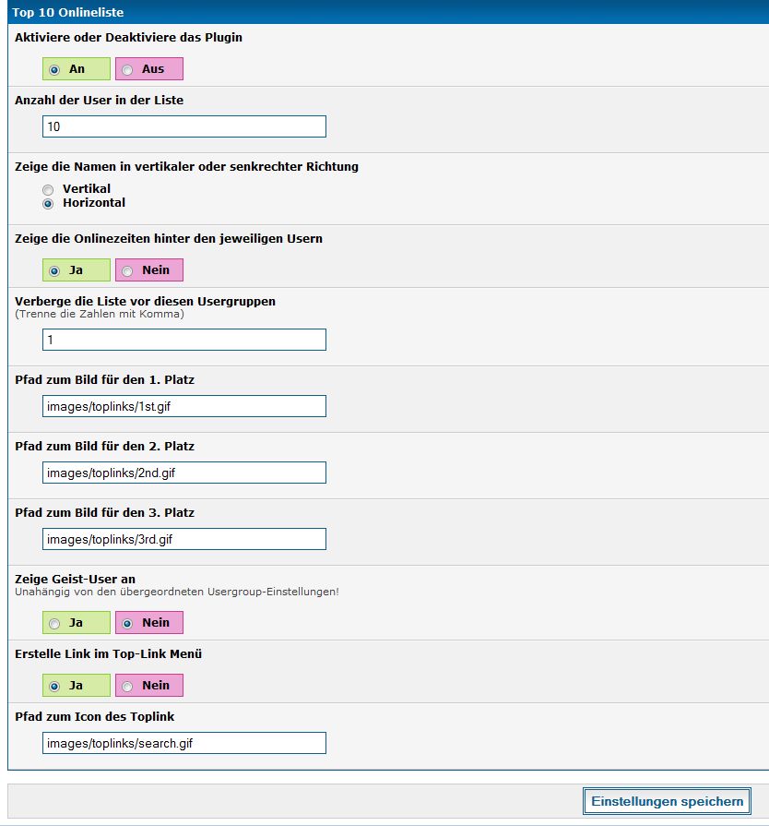
Task: Choose the Vertikal direction option
Action: point(48,189)
